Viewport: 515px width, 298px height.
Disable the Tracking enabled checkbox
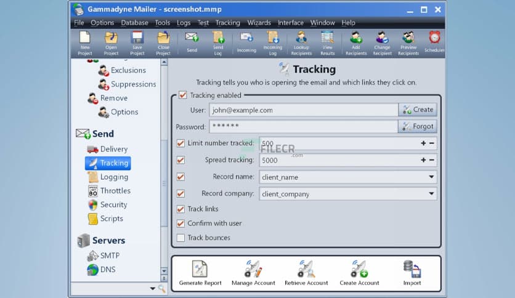pos(182,95)
